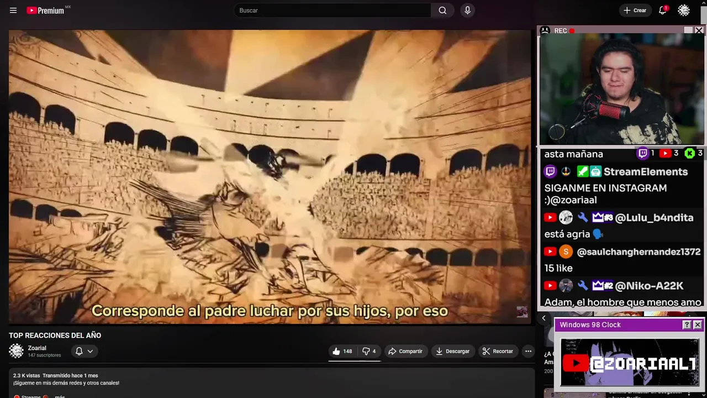Click the '15 like' chat message
This screenshot has height=398, width=707.
point(558,268)
